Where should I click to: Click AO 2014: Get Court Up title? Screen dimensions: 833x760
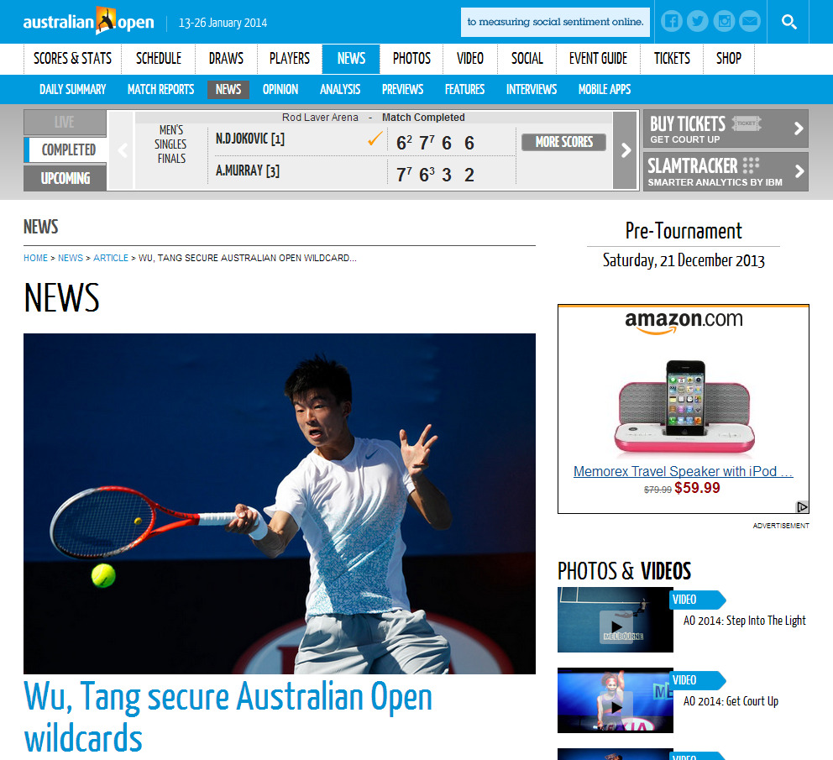click(731, 701)
